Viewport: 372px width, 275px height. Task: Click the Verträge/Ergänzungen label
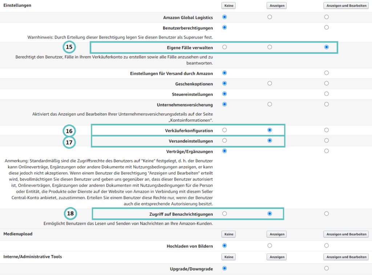(x=190, y=151)
